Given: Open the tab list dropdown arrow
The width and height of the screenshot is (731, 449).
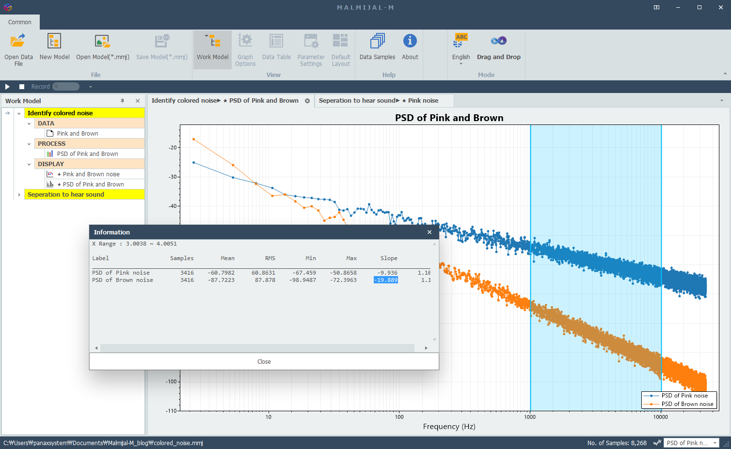Looking at the screenshot, I should coord(722,101).
